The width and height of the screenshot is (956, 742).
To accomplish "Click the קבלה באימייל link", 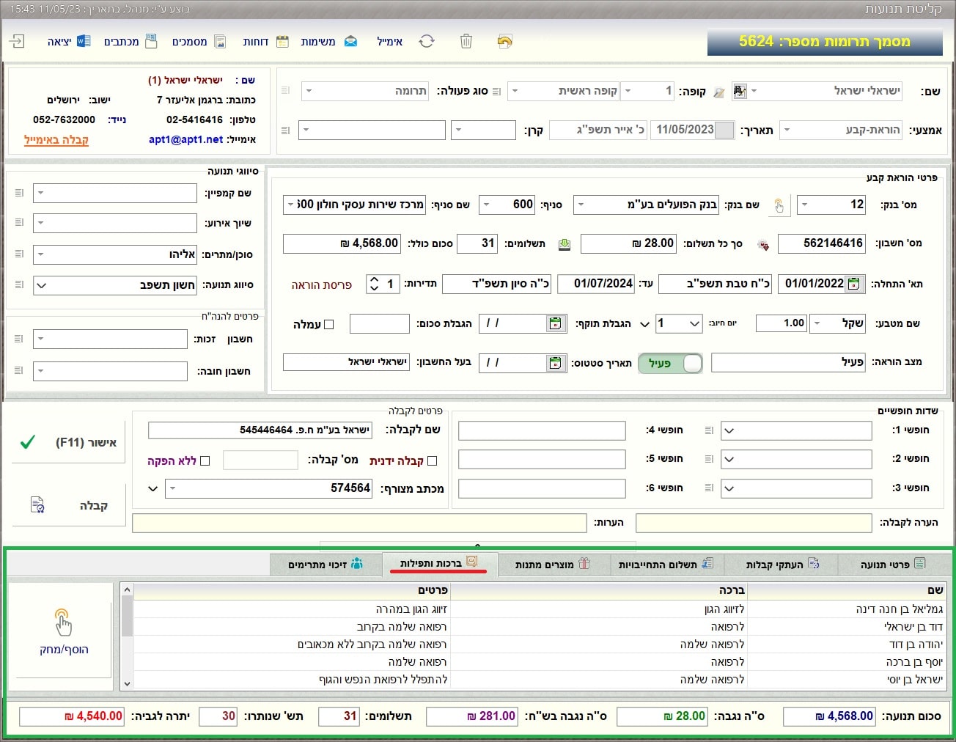I will point(56,139).
